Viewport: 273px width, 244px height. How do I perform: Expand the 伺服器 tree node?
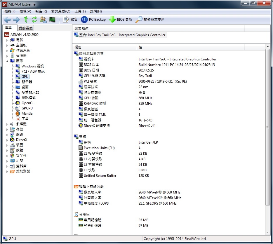[7, 56]
